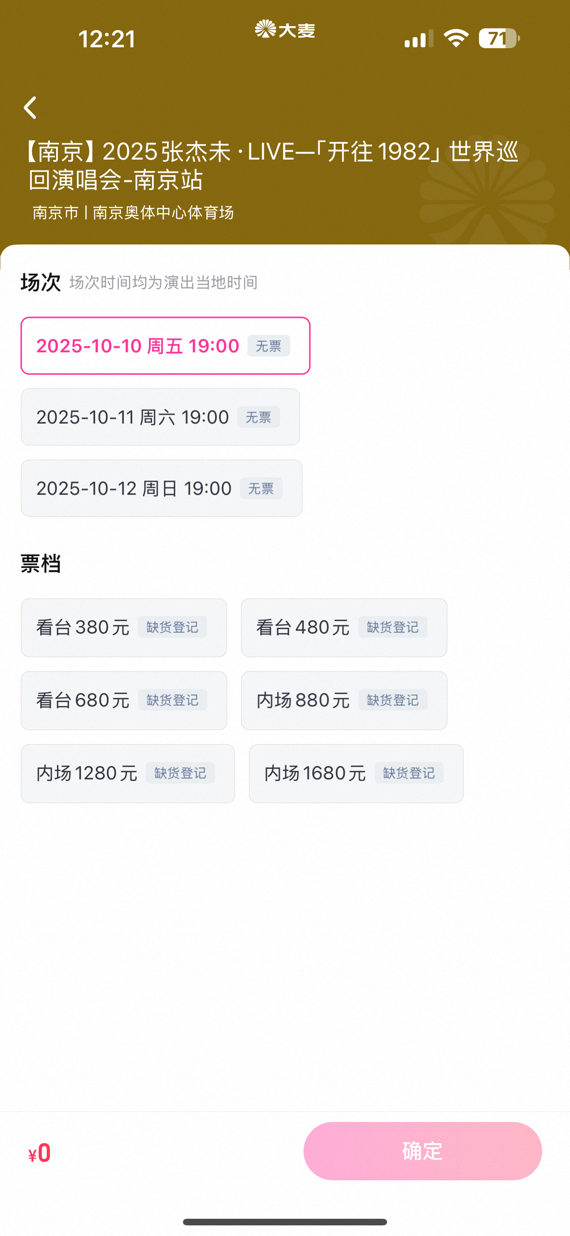Select the 2025-10-11 Saturday 19:00 session
This screenshot has width=570, height=1236.
coord(160,417)
